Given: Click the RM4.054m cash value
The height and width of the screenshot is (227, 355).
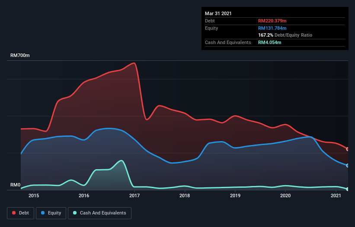Looking at the screenshot, I should [270, 42].
